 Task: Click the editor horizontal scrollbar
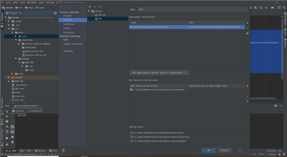click(x=263, y=98)
